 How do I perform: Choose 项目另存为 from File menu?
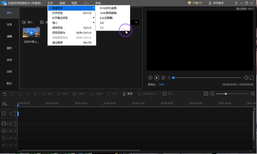pyautogui.click(x=71, y=32)
